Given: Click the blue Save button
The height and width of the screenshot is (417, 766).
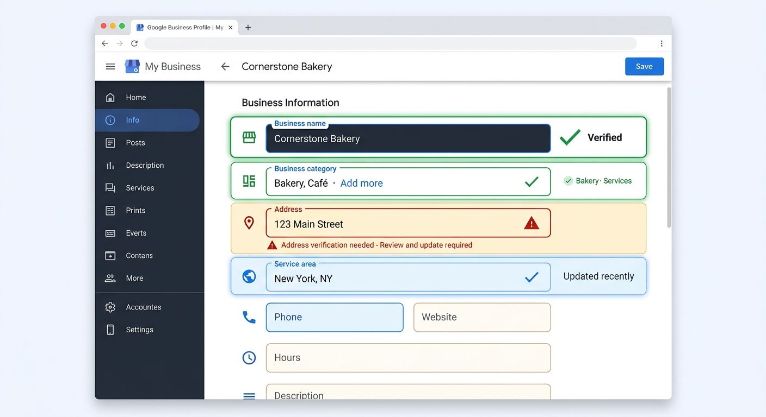Looking at the screenshot, I should (644, 66).
